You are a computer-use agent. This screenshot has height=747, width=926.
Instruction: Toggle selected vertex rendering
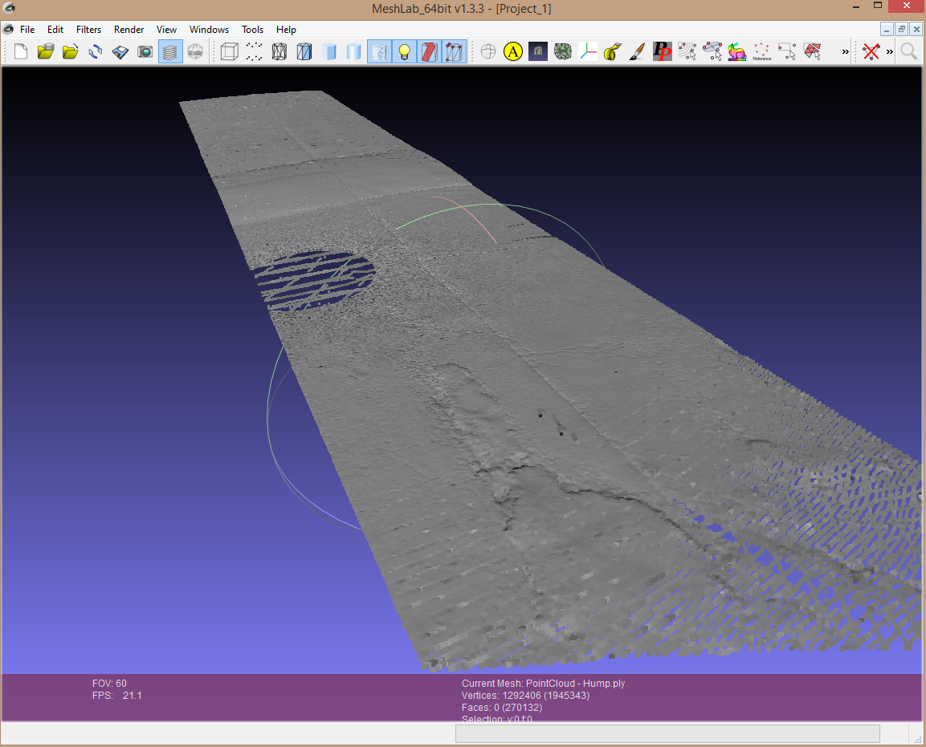coord(454,52)
